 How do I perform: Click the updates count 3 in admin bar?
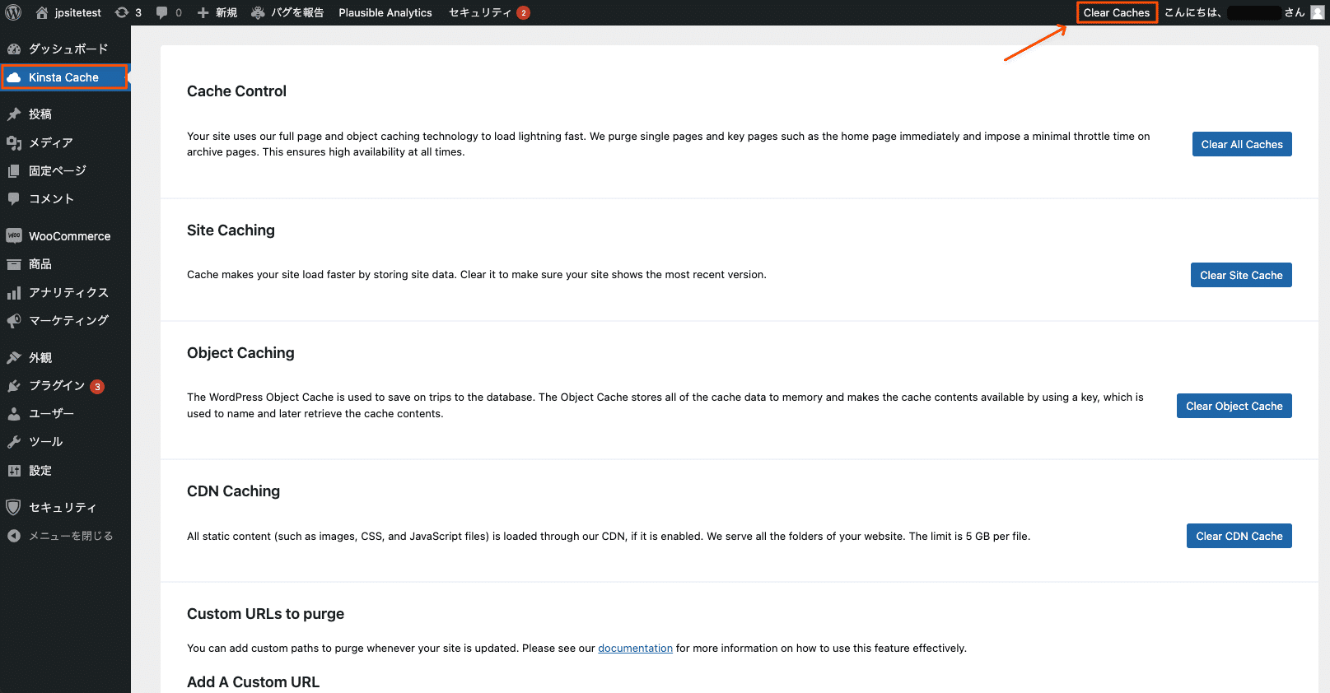tap(138, 12)
